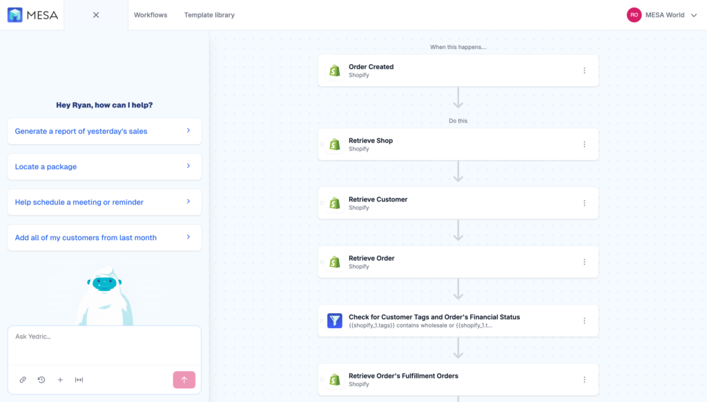This screenshot has width=707, height=402.
Task: Click the RO user avatar
Action: pyautogui.click(x=634, y=15)
